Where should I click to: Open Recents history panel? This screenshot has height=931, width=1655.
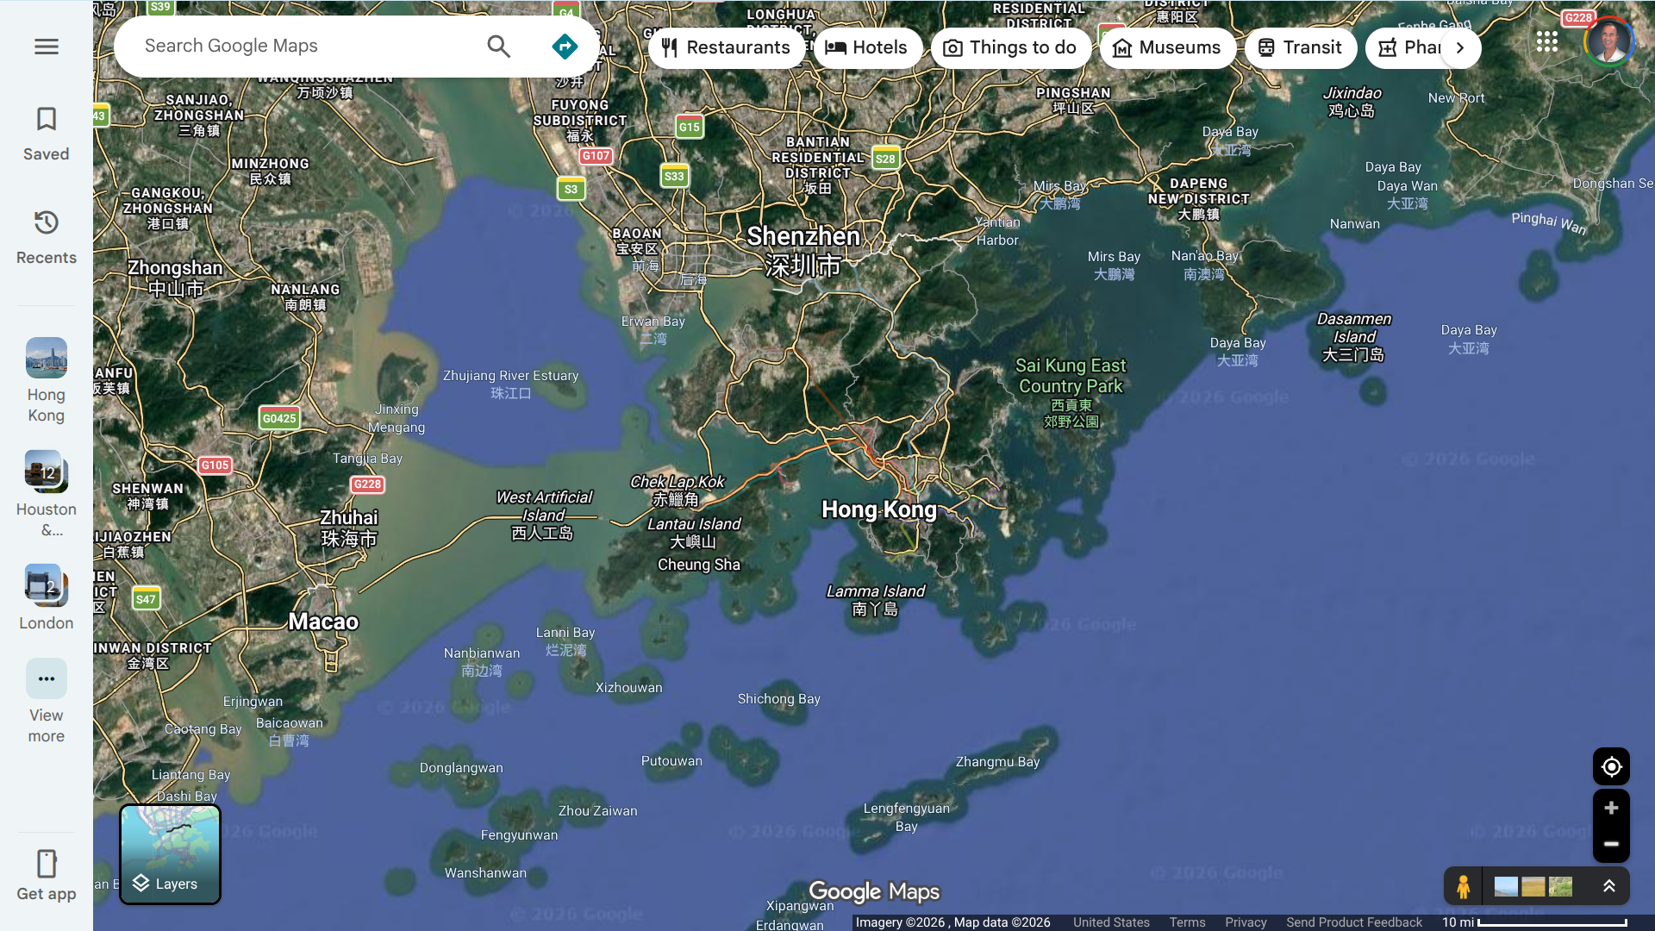click(47, 236)
